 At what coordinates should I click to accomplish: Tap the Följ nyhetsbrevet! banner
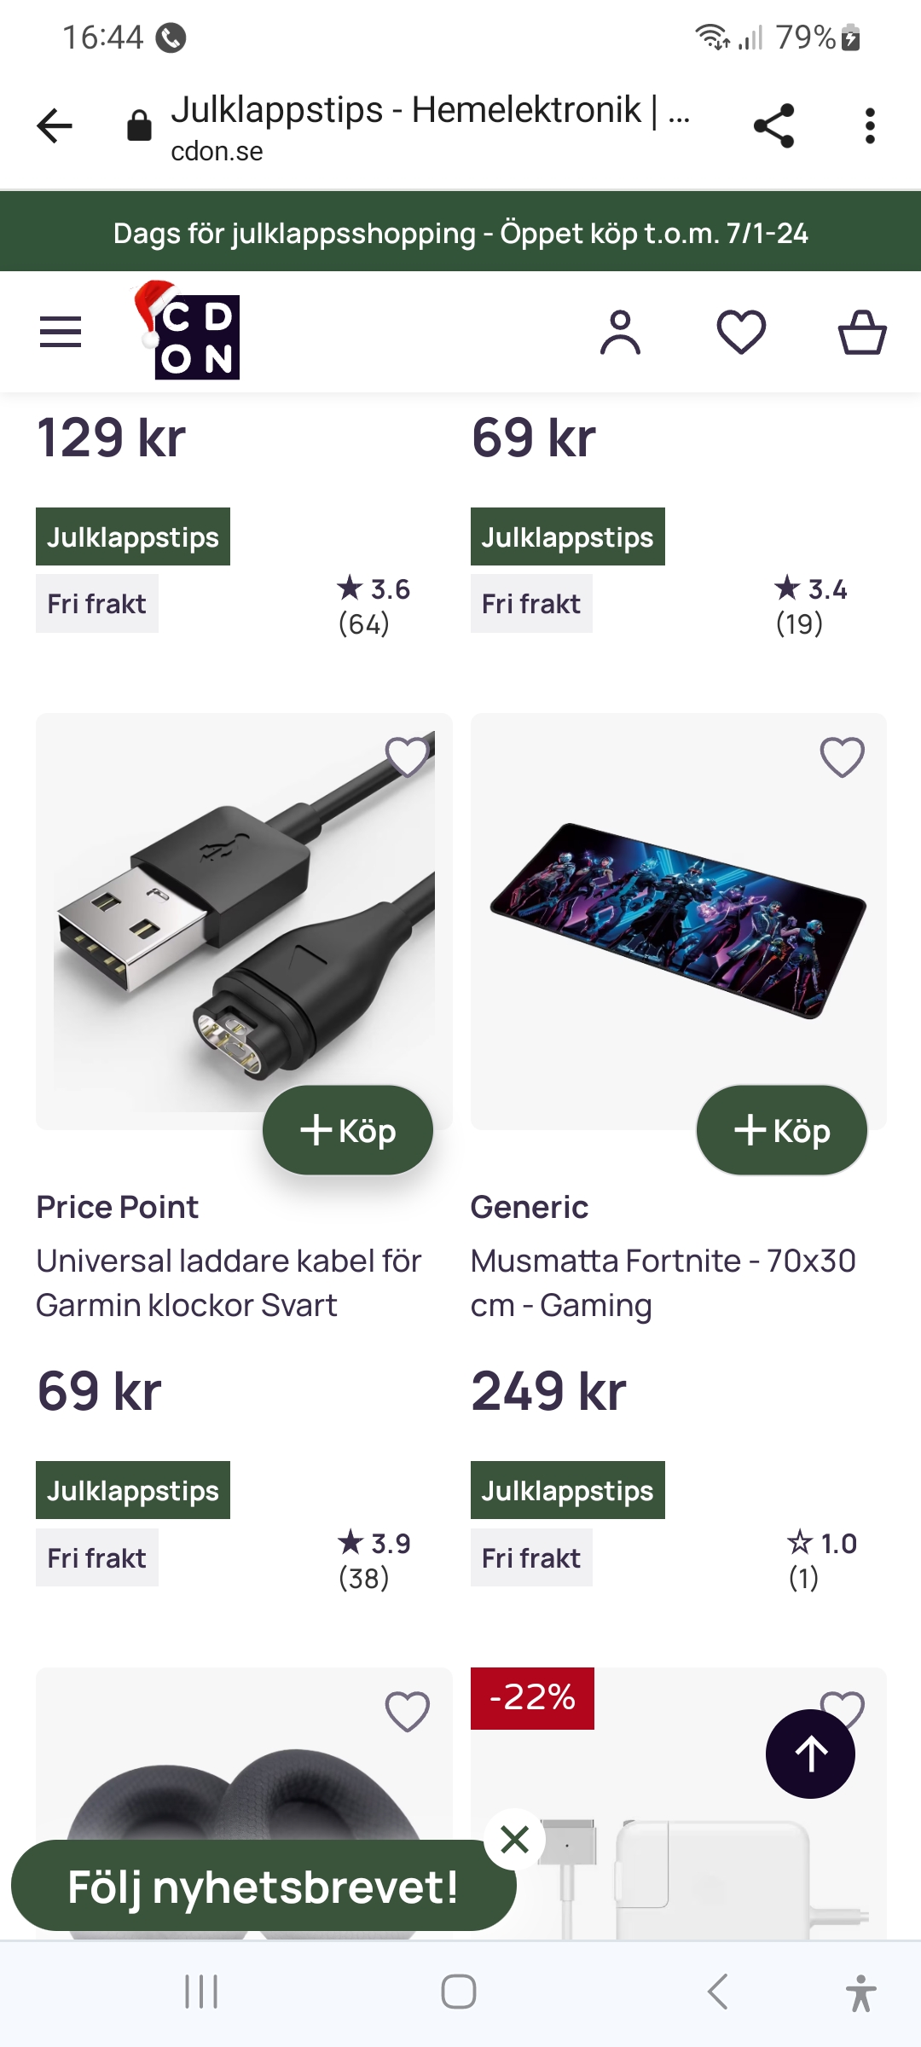point(263,1887)
